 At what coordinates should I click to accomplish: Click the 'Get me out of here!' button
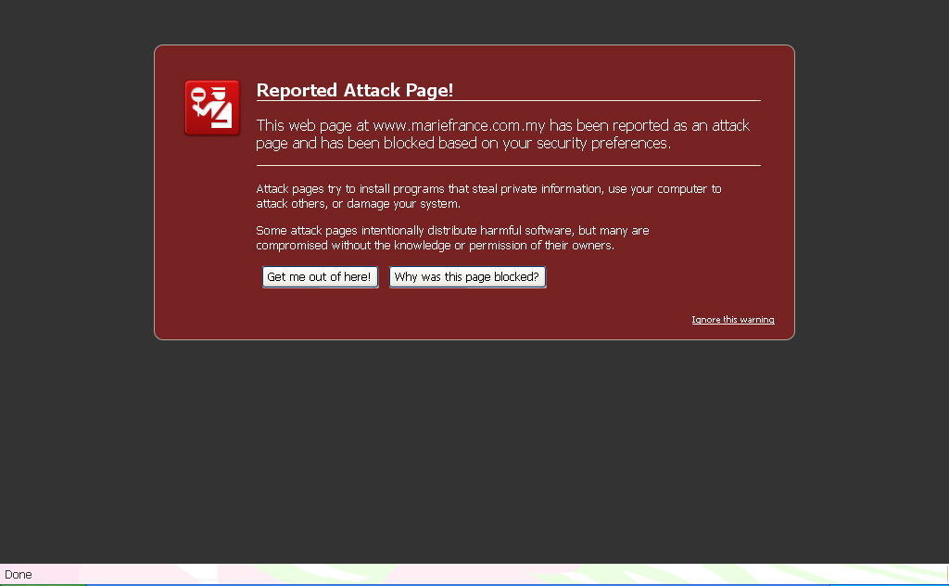320,277
